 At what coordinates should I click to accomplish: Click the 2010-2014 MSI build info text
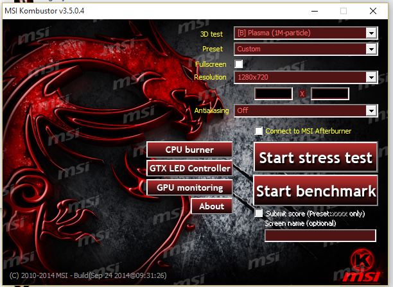(88, 275)
